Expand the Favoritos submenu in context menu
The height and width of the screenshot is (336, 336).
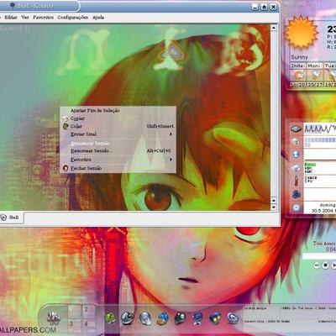118,160
